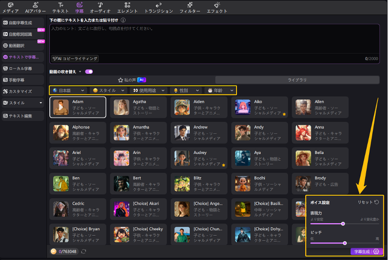Open the エレメント elements tab
The height and width of the screenshot is (260, 388).
coord(127,8)
